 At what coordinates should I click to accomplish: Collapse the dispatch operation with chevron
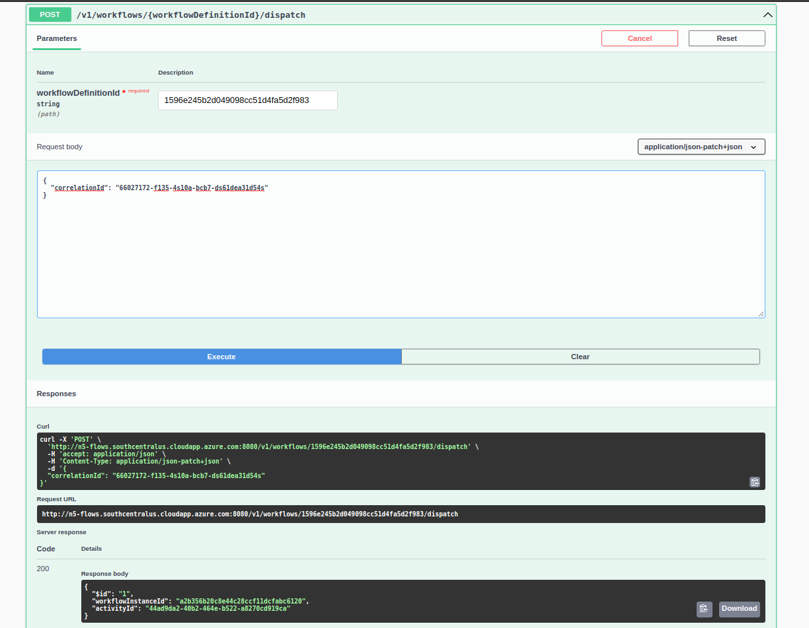pos(767,15)
